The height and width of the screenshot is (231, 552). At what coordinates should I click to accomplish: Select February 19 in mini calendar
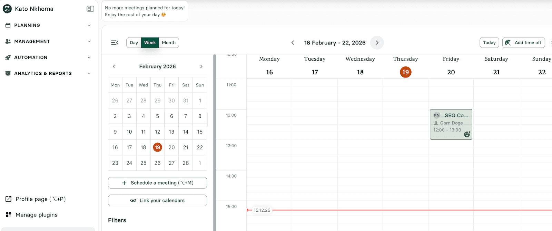[157, 147]
